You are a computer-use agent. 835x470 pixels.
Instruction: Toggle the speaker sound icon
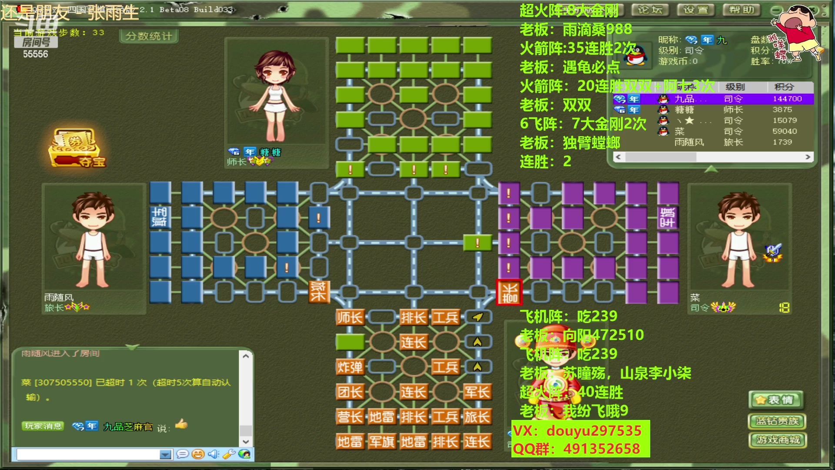213,454
